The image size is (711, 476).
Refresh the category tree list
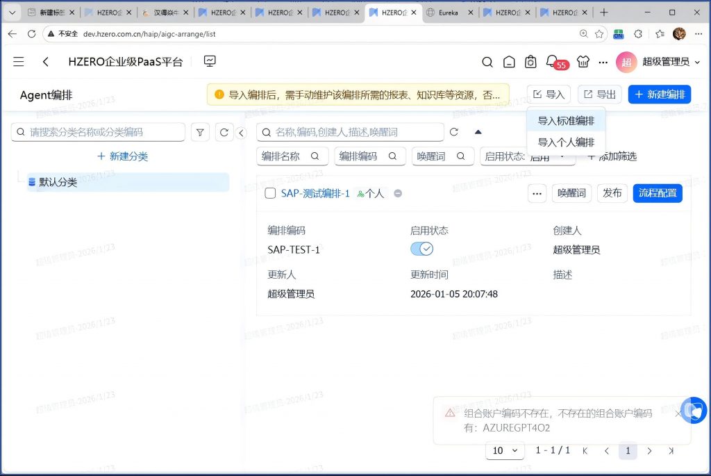coord(224,132)
